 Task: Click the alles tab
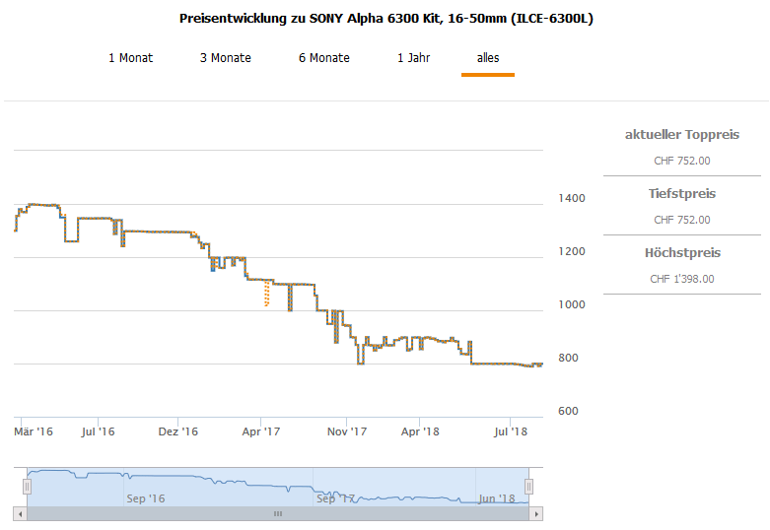click(x=488, y=58)
